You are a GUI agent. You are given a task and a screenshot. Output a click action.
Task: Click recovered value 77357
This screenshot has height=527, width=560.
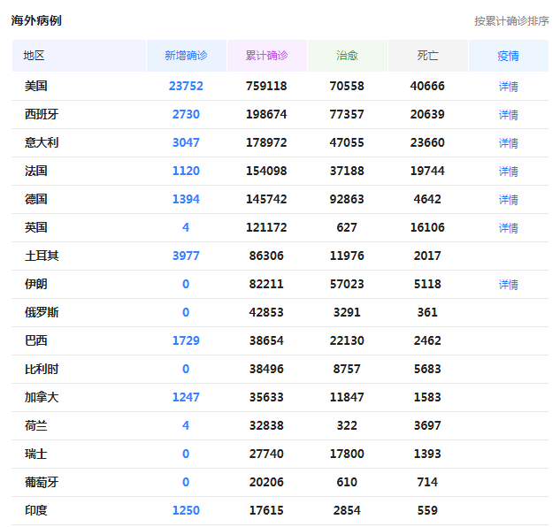pyautogui.click(x=347, y=114)
